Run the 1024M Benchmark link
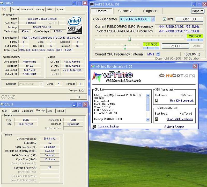The height and width of the screenshot is (187, 207). 180,119
